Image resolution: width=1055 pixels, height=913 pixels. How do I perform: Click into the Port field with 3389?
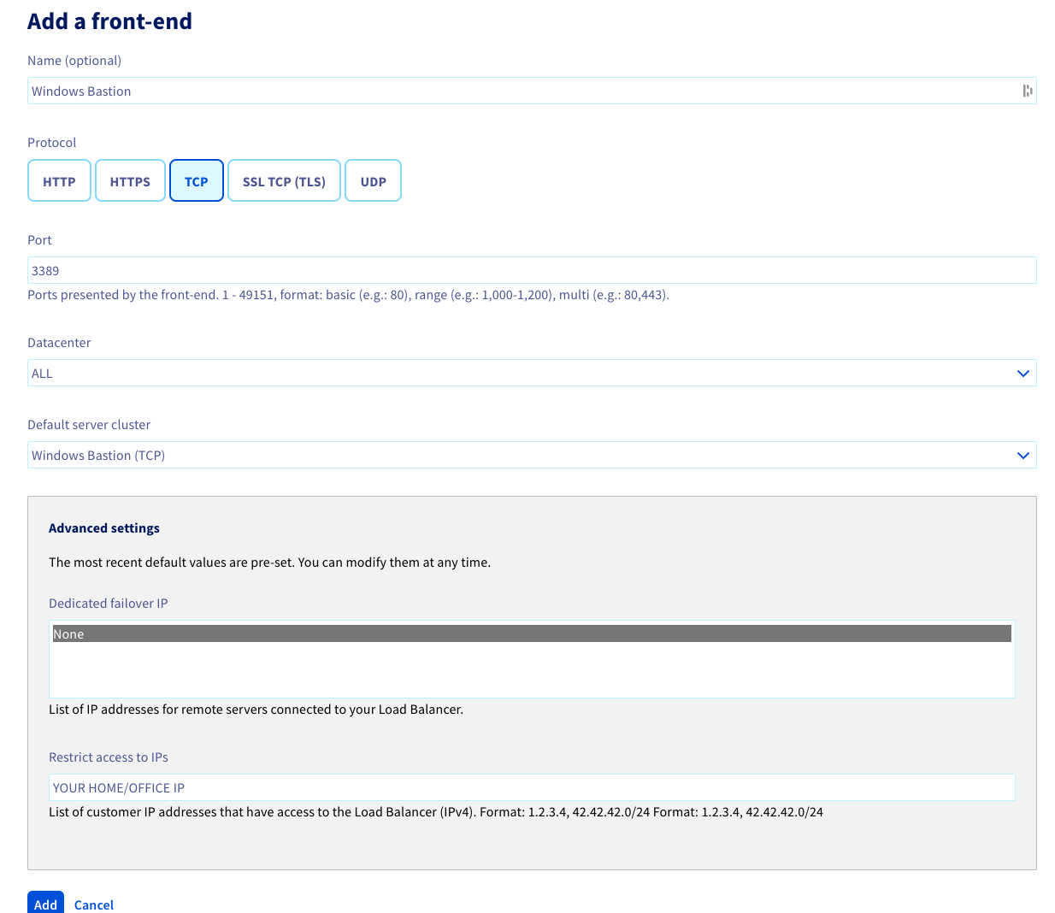pos(532,270)
